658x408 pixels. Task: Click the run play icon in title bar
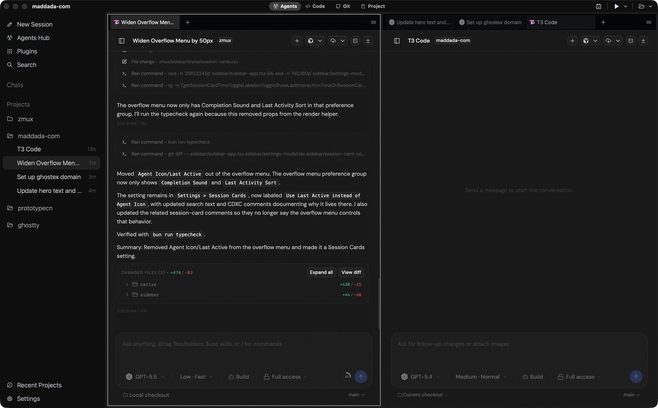pyautogui.click(x=617, y=7)
